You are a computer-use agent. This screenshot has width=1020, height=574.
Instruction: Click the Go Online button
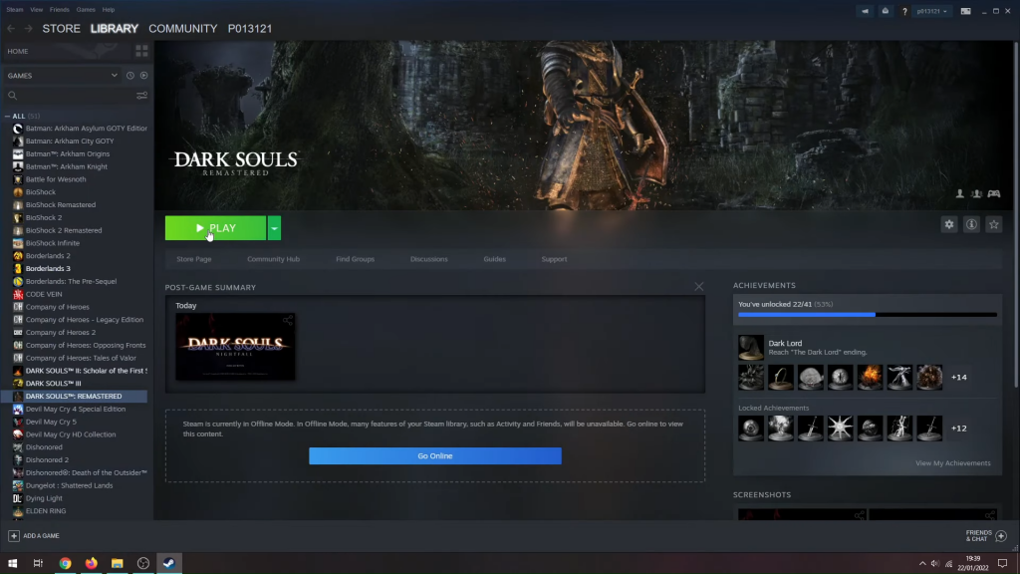(435, 455)
